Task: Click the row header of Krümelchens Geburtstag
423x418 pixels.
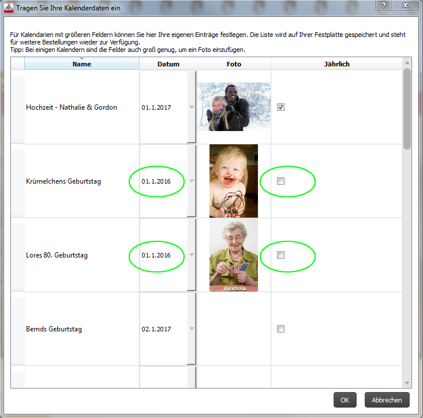Action: [17, 181]
